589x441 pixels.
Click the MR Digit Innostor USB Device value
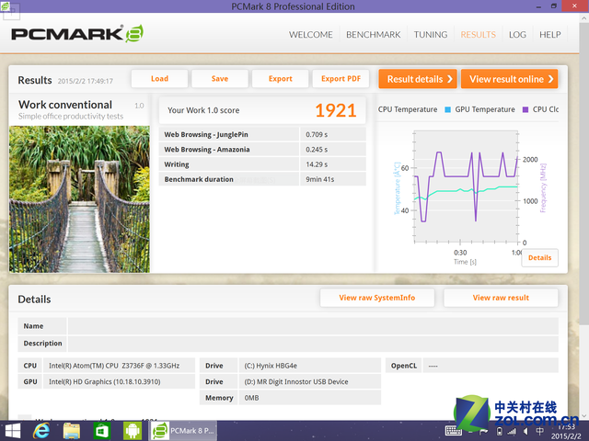(296, 382)
